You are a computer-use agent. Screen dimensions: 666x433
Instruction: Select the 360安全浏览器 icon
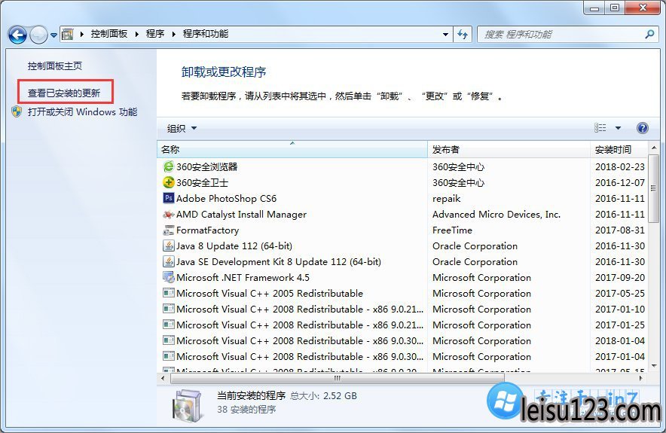tap(169, 166)
